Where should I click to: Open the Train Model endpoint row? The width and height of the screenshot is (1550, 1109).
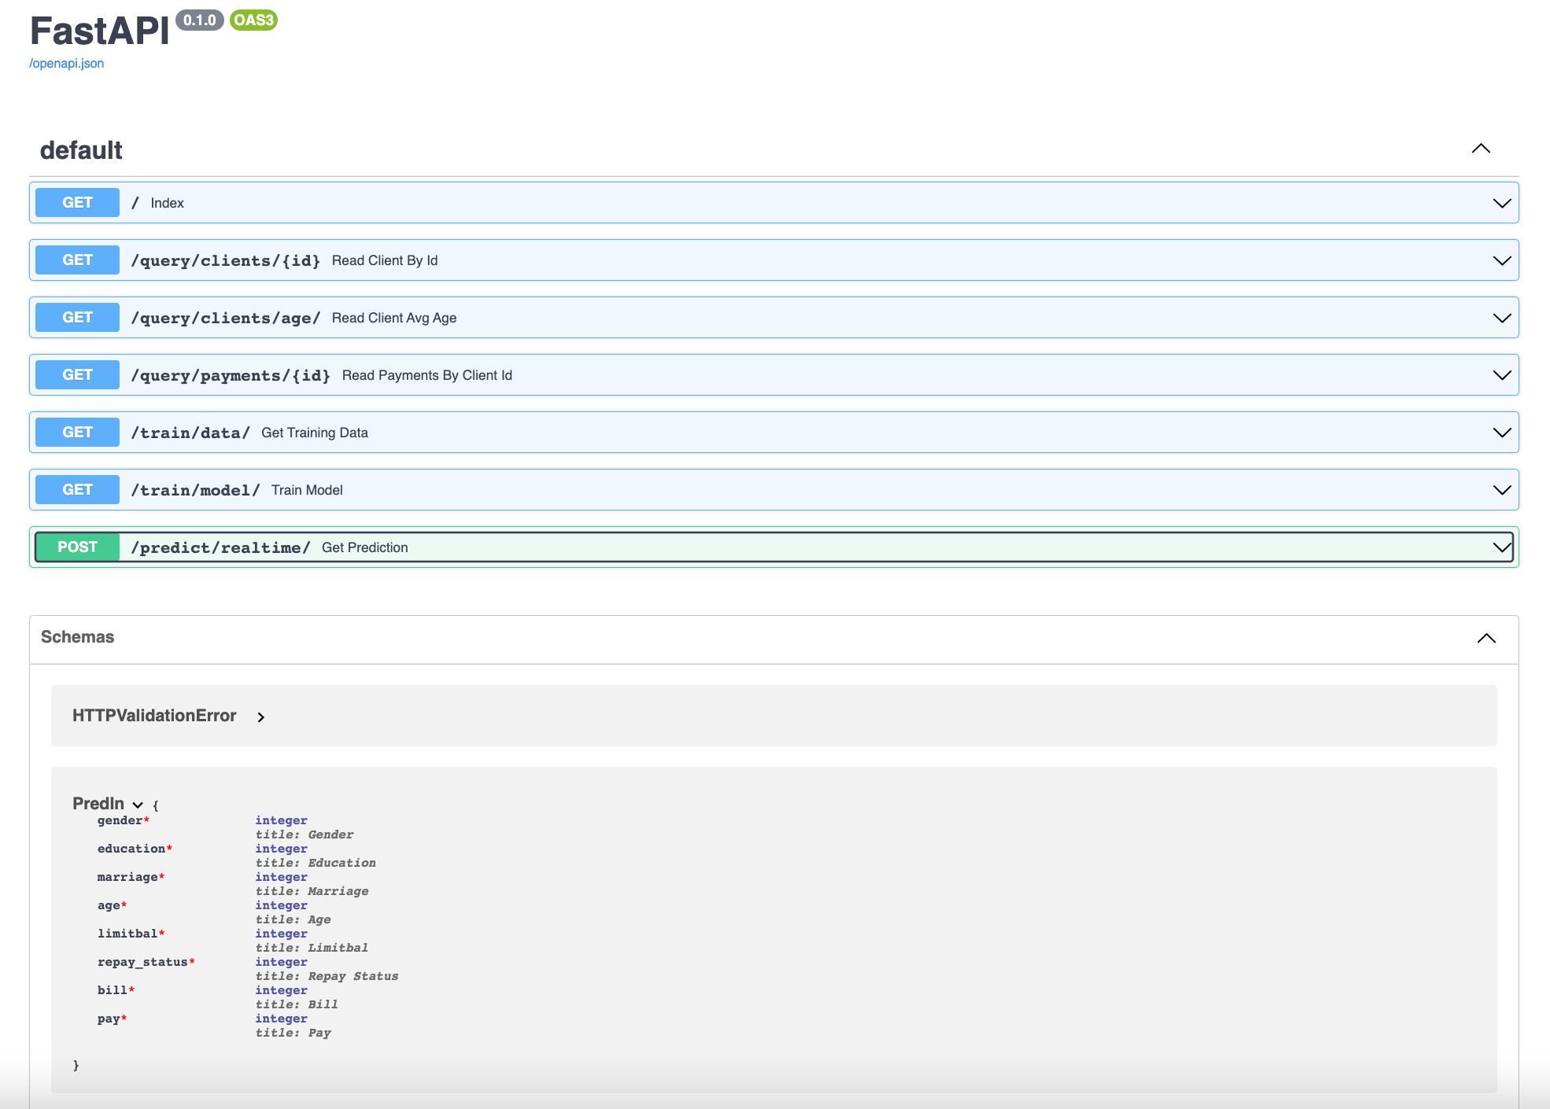point(1500,489)
